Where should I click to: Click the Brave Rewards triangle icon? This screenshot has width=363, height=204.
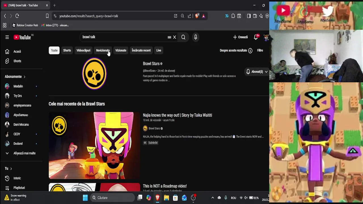pyautogui.click(x=203, y=16)
